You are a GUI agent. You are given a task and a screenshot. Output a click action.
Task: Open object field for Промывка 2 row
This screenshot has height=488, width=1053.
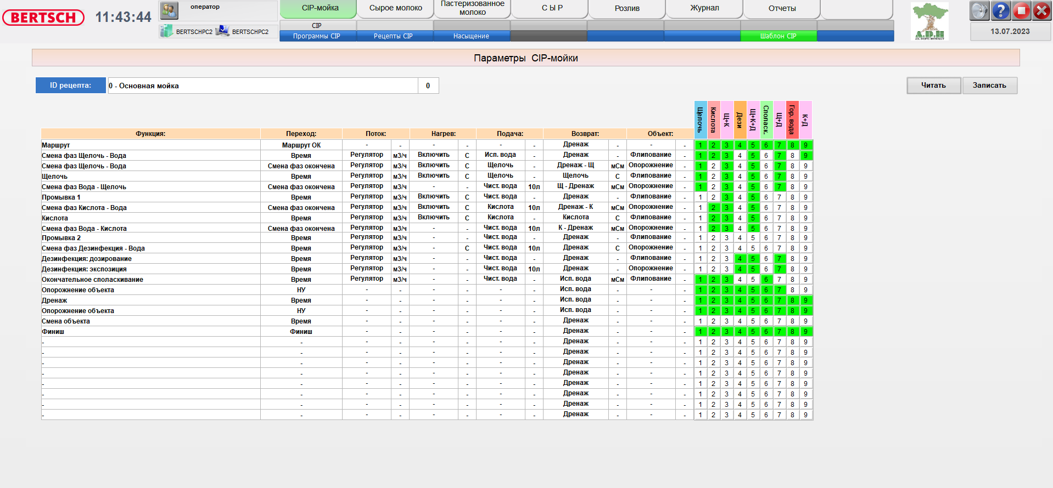point(651,237)
